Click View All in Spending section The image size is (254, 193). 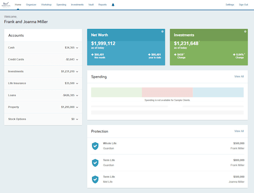(x=239, y=77)
